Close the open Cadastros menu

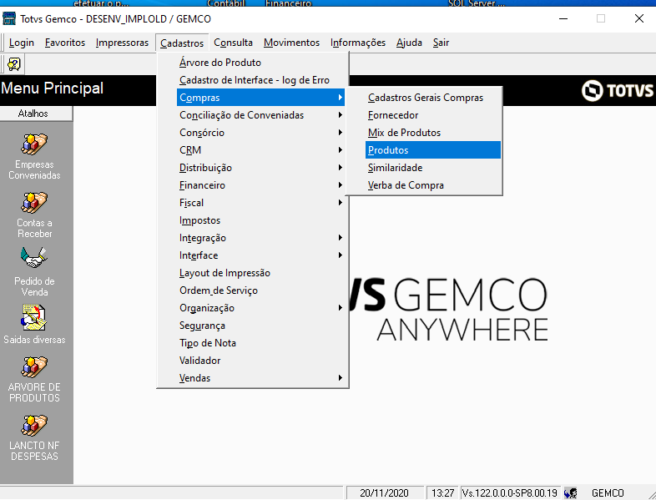coord(182,43)
